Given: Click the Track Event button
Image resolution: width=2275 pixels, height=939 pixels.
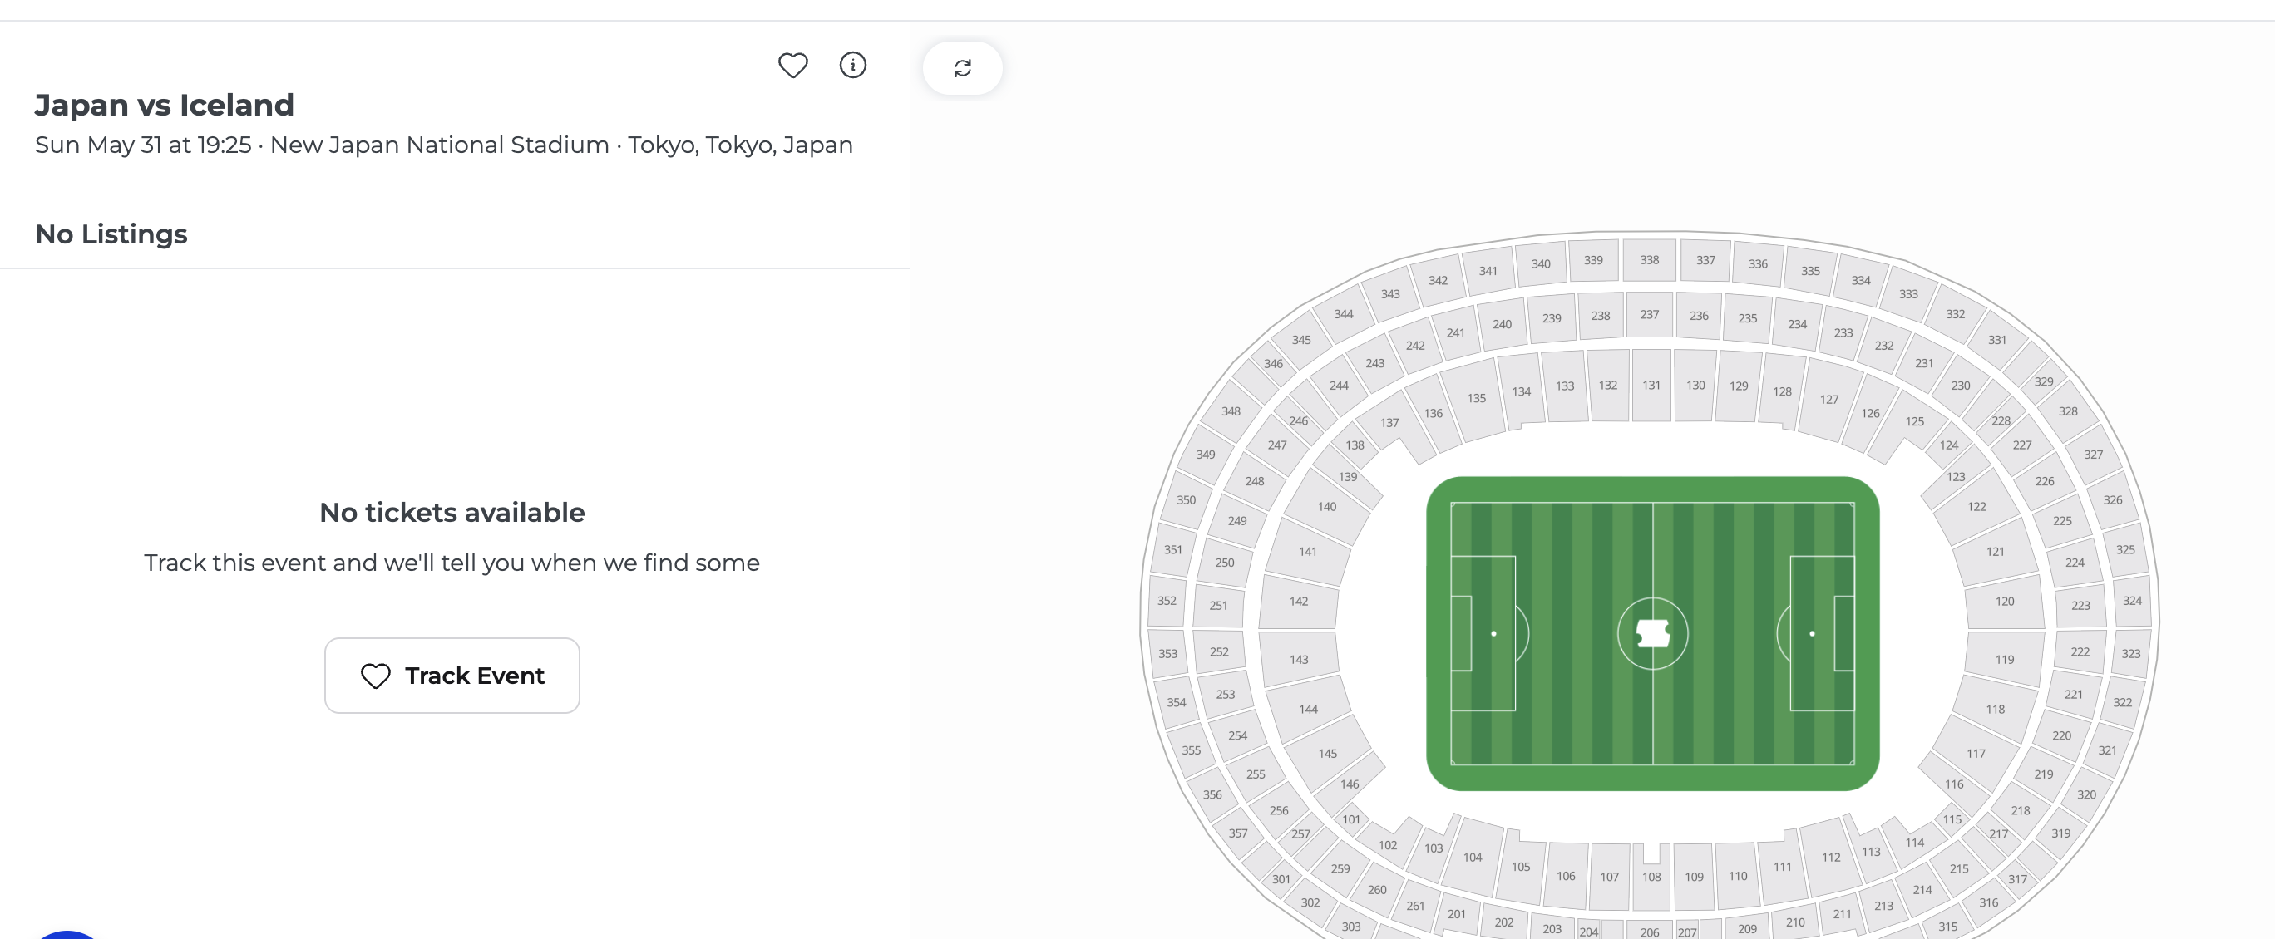Looking at the screenshot, I should pos(452,675).
